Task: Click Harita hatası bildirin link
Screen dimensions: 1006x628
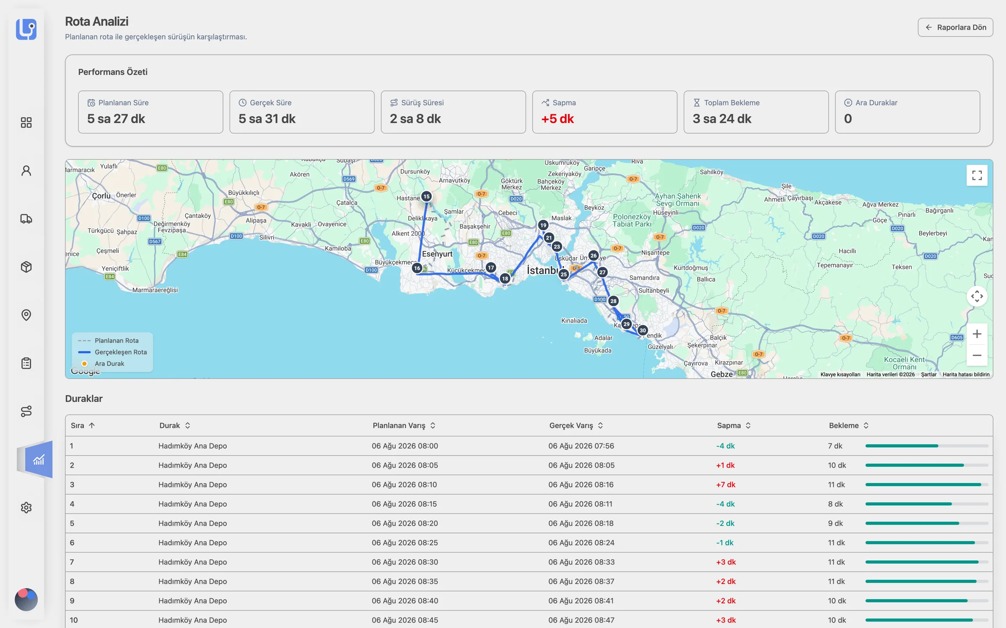Action: click(966, 374)
